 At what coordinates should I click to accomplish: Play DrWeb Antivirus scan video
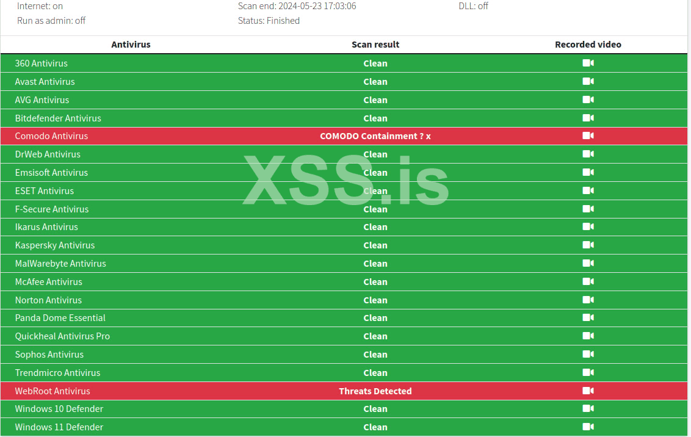pyautogui.click(x=588, y=154)
